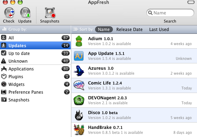
Task: Click the Plugins group icon
Action: pyautogui.click(x=4, y=76)
